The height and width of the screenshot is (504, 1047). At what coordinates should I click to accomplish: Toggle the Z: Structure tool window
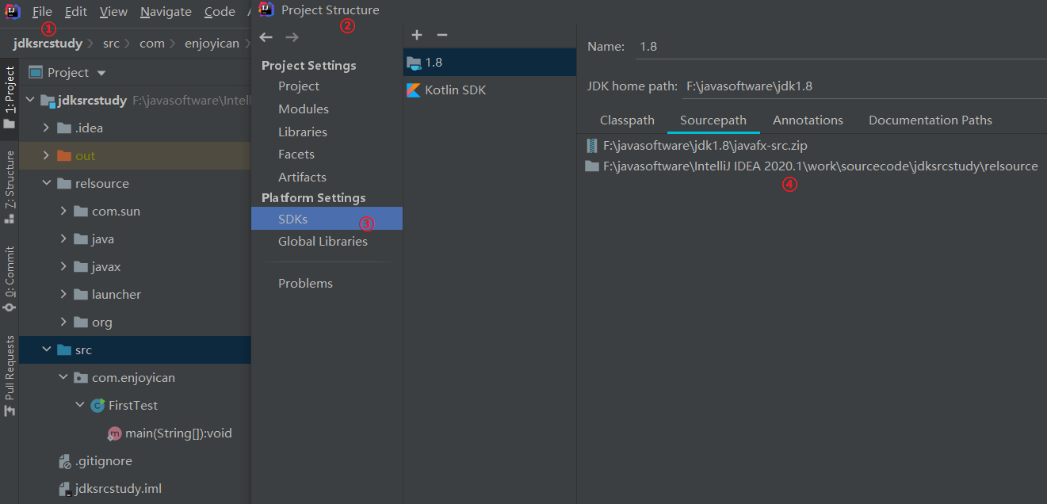point(10,185)
